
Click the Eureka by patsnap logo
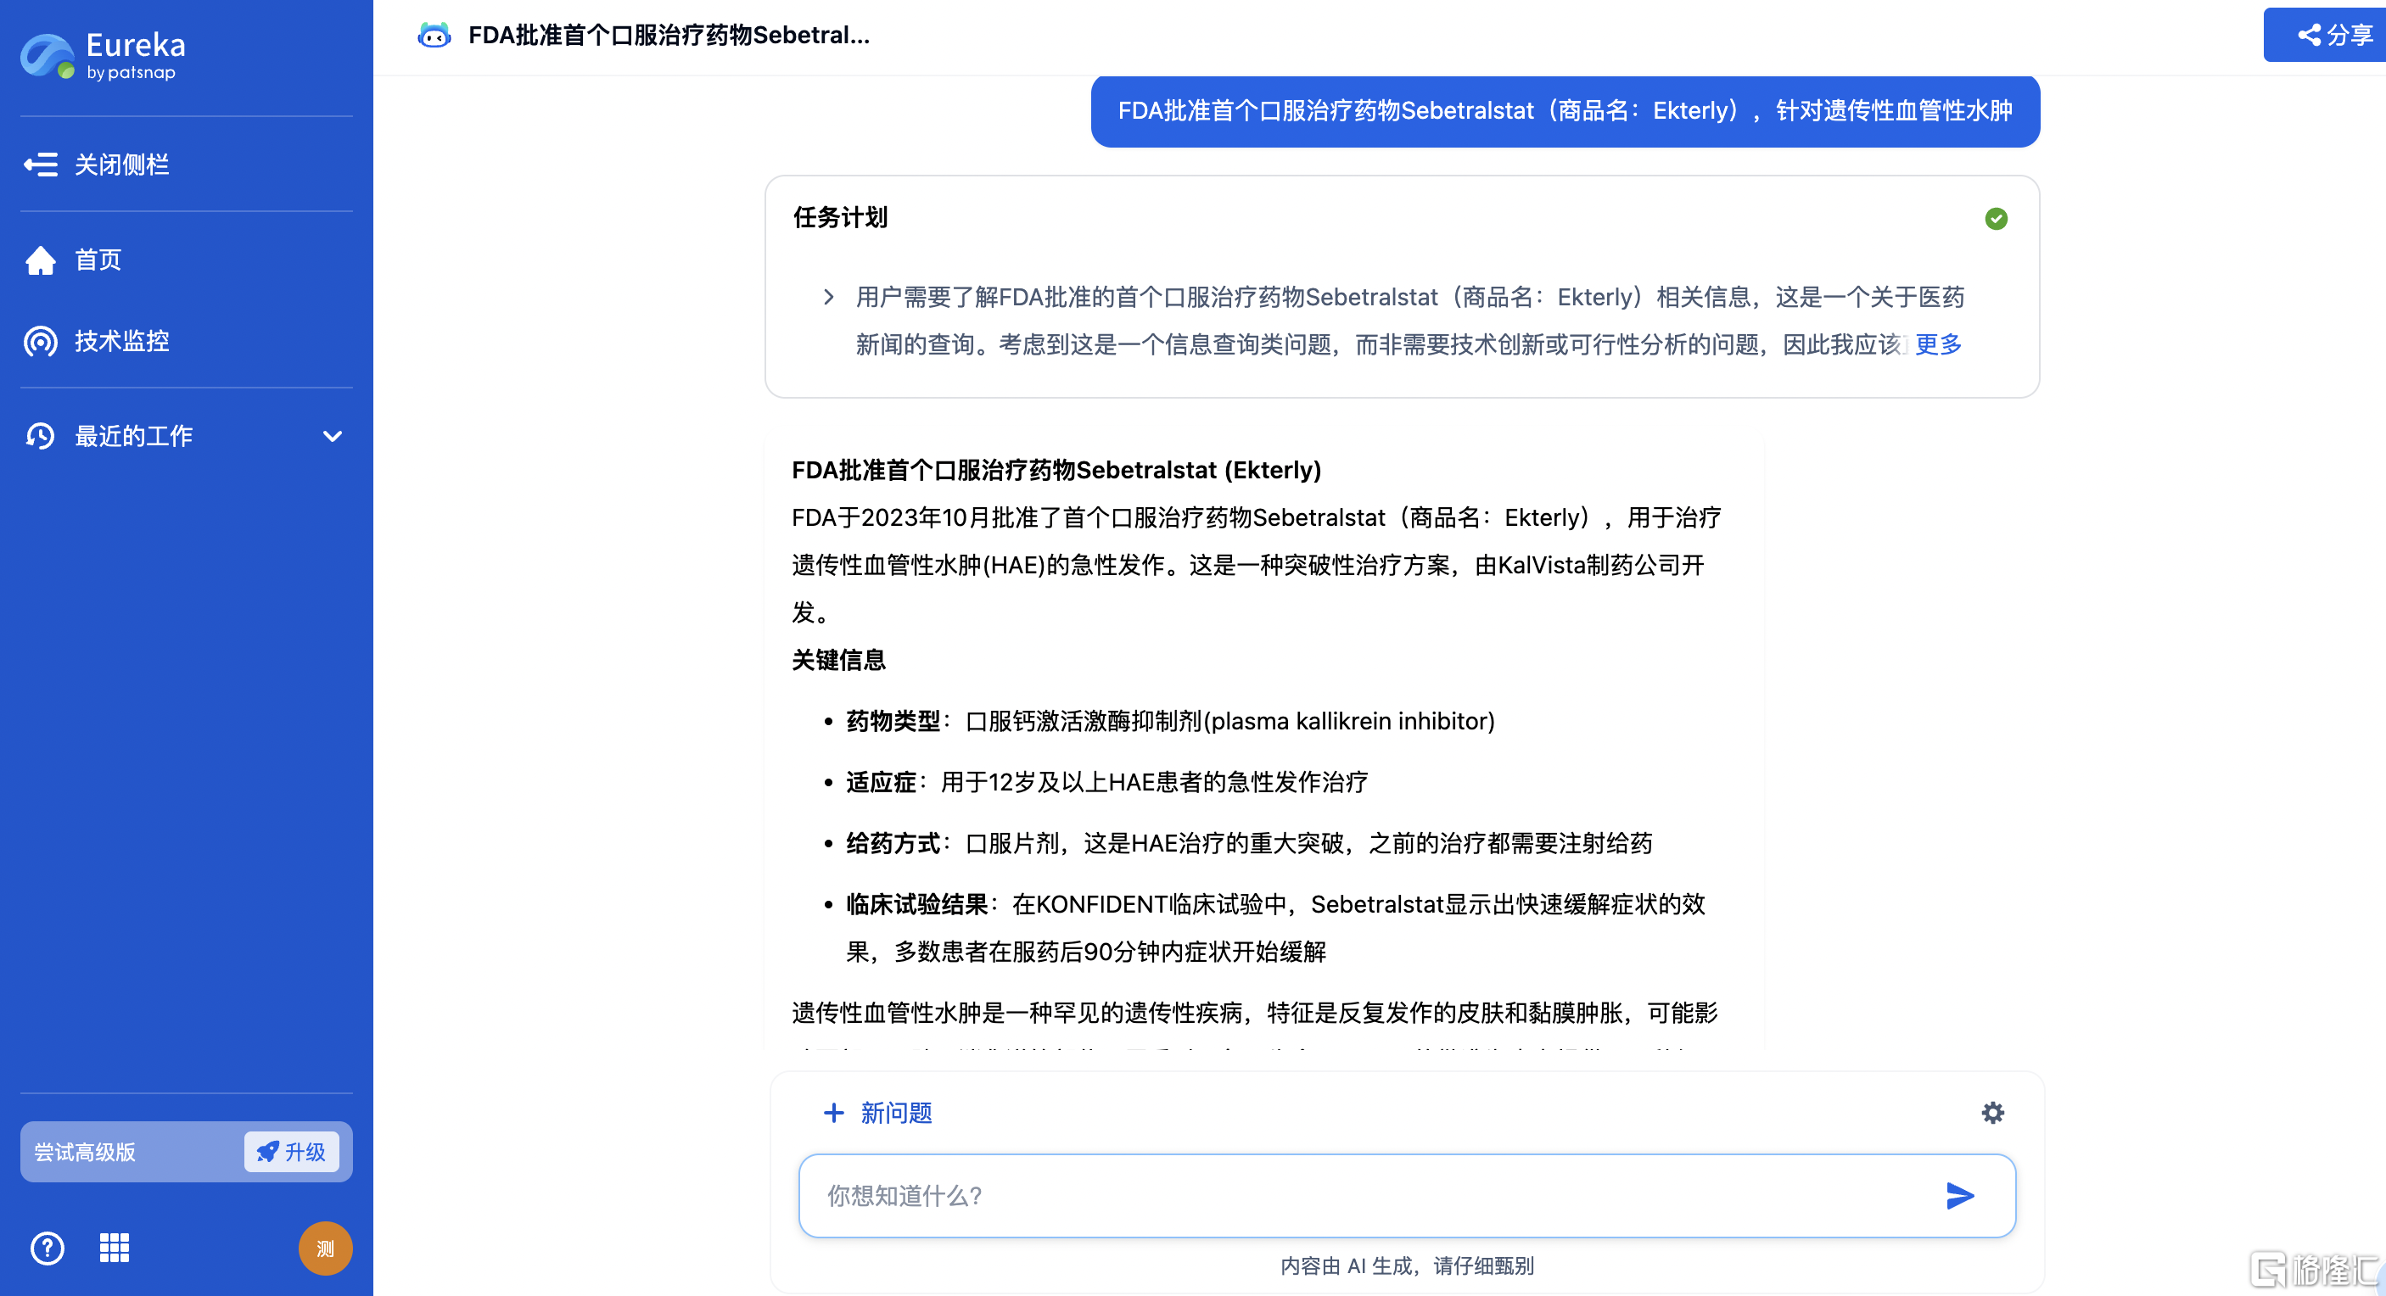(104, 55)
